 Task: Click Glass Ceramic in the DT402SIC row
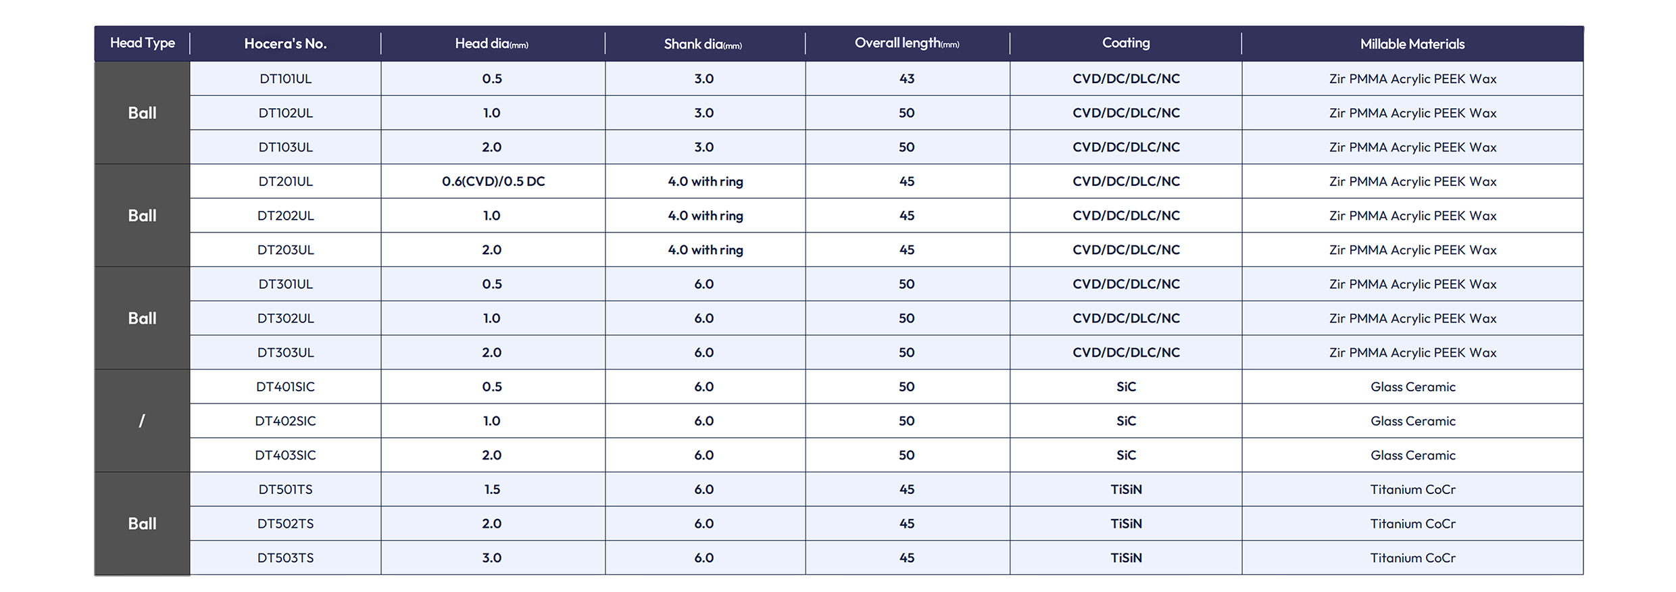pos(1412,420)
